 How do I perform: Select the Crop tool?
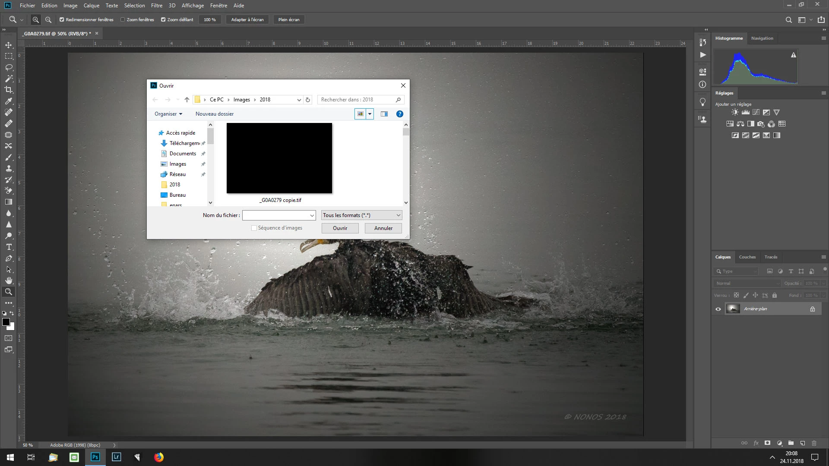9,90
